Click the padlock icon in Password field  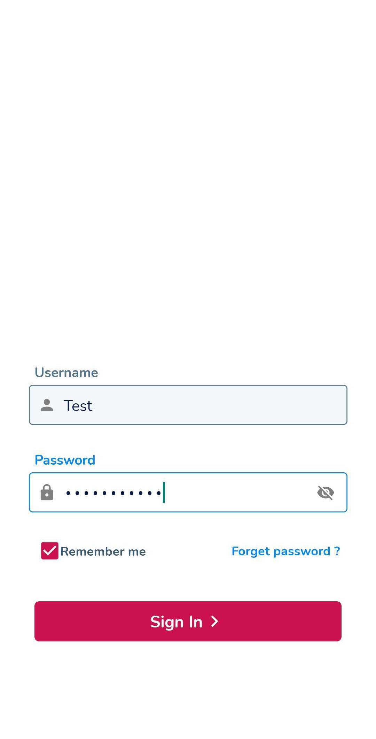coord(47,493)
